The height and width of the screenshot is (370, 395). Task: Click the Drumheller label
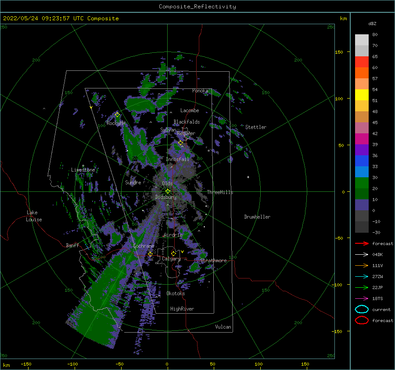pos(257,217)
